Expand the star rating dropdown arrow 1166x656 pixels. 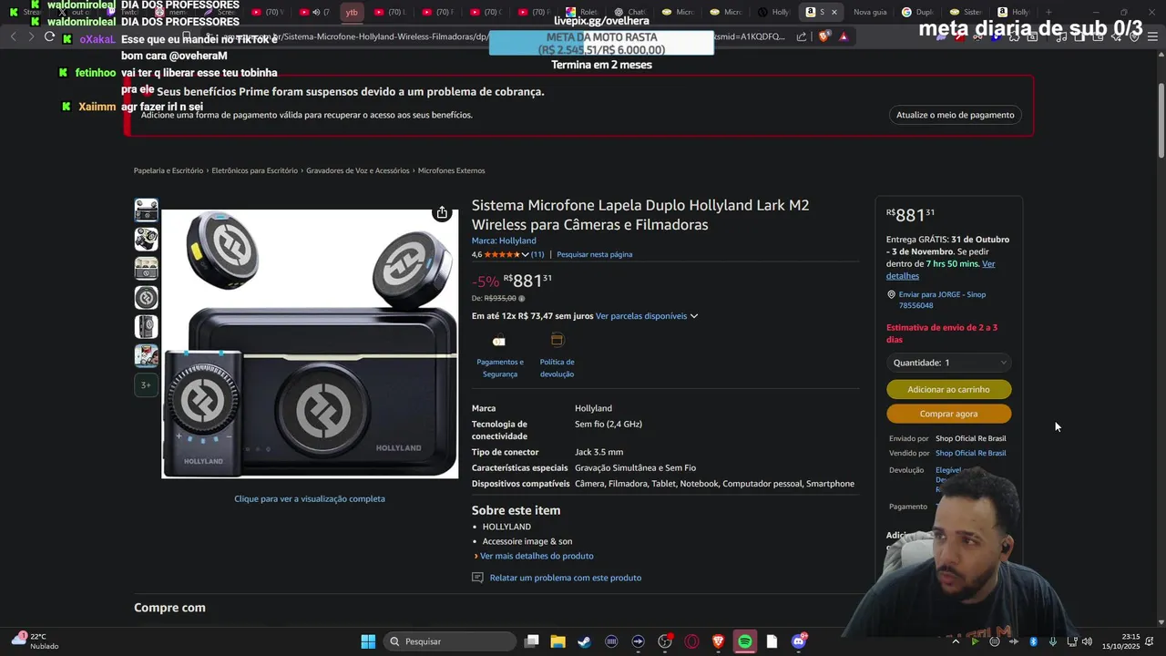pyautogui.click(x=525, y=254)
